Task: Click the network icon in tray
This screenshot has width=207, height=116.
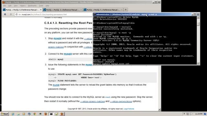Action: click(188, 114)
